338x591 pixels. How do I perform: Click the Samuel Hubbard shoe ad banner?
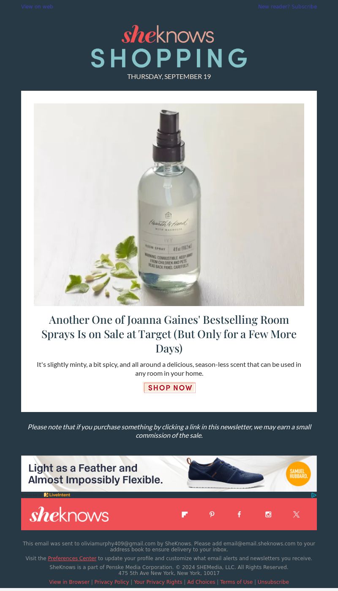click(x=169, y=474)
